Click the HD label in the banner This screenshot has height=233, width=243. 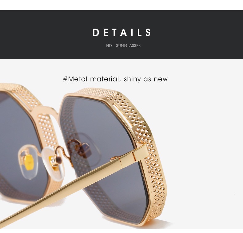click(x=109, y=45)
